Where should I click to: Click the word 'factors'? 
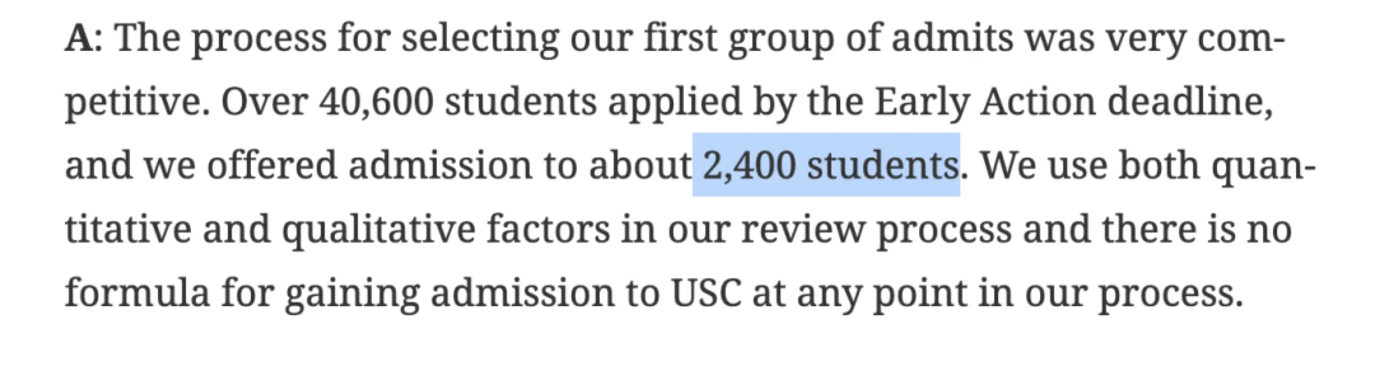coord(548,229)
